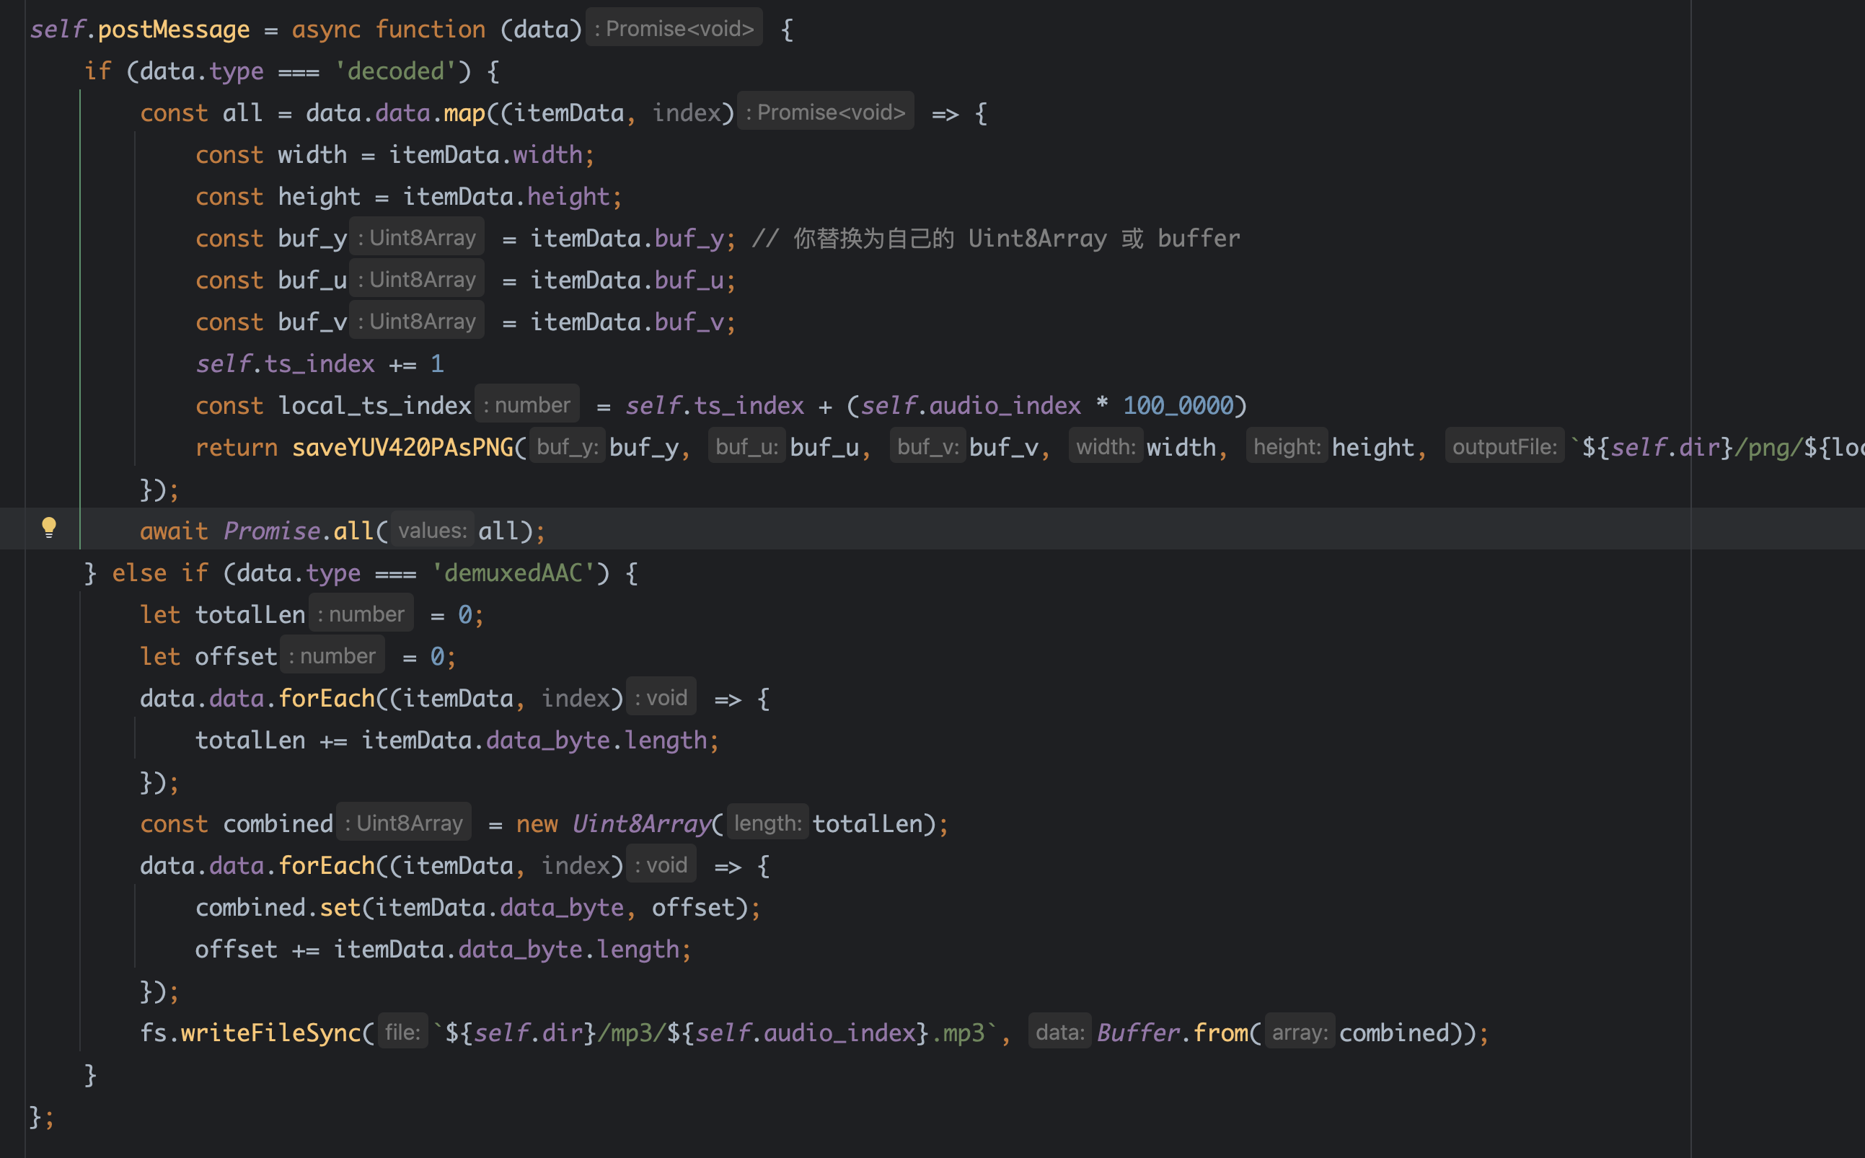Viewport: 1865px width, 1158px height.
Task: Click the number hint beside local_ts_index
Action: coord(527,405)
